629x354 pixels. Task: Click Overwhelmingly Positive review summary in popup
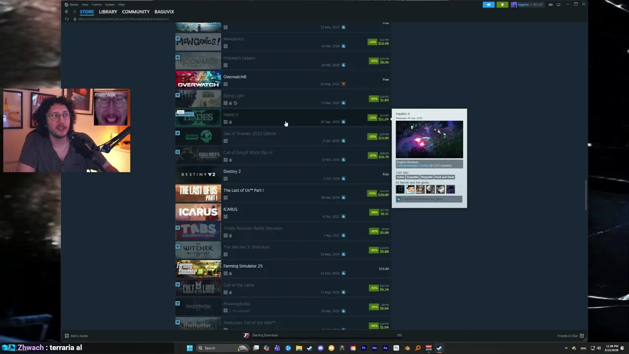pos(413,166)
